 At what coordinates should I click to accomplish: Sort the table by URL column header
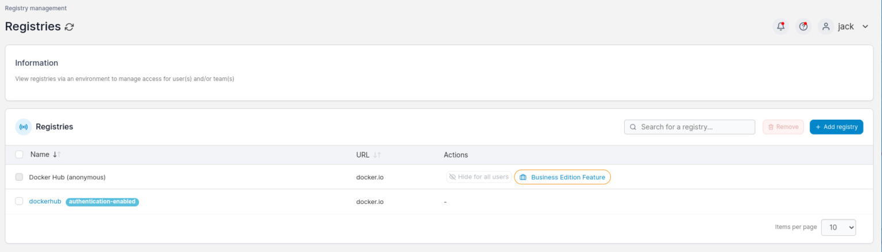coord(362,155)
